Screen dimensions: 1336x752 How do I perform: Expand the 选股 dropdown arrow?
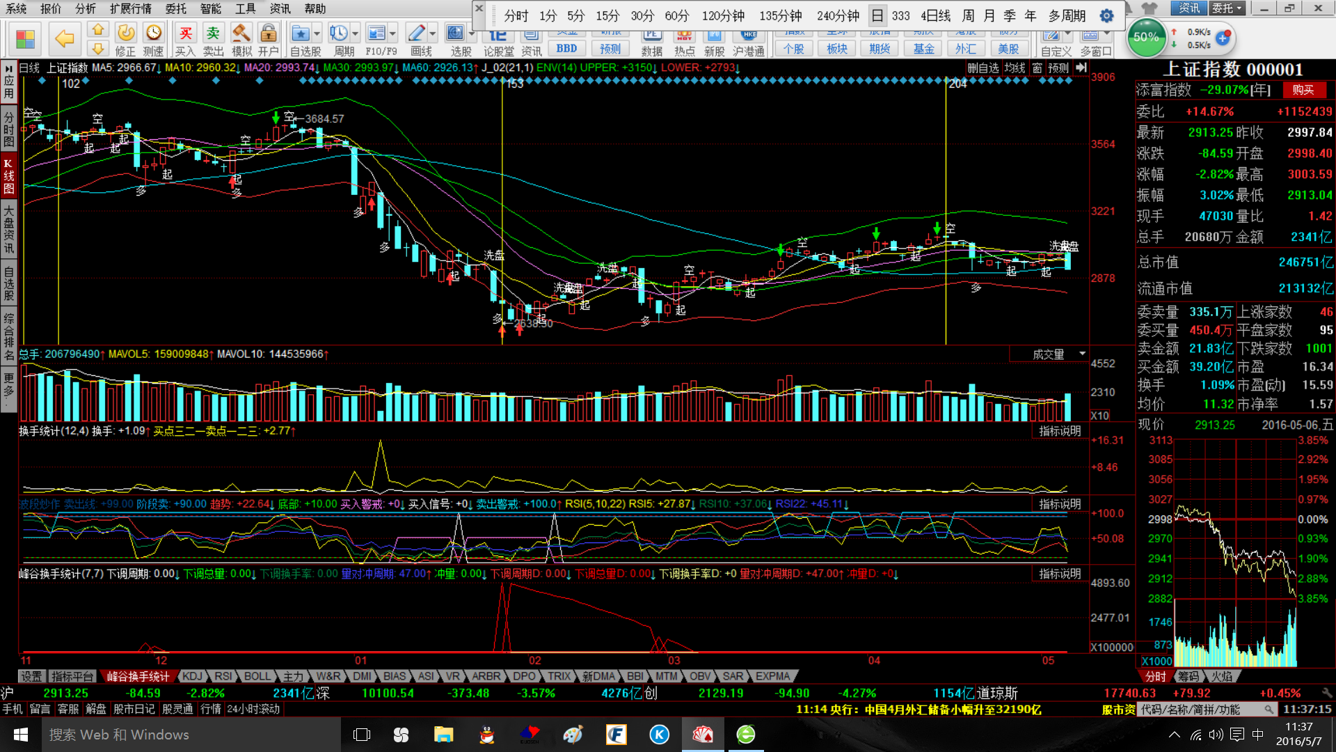(x=472, y=33)
